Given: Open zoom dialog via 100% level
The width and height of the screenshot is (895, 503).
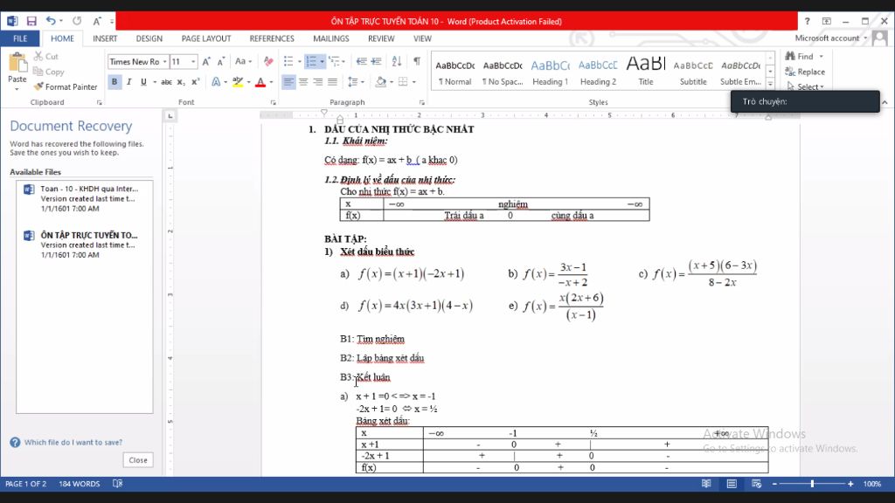Looking at the screenshot, I should click(x=871, y=484).
